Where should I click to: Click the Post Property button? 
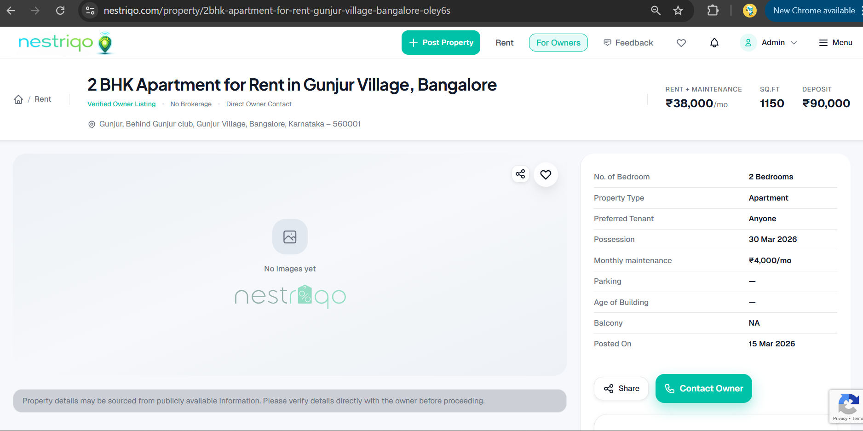pos(440,42)
